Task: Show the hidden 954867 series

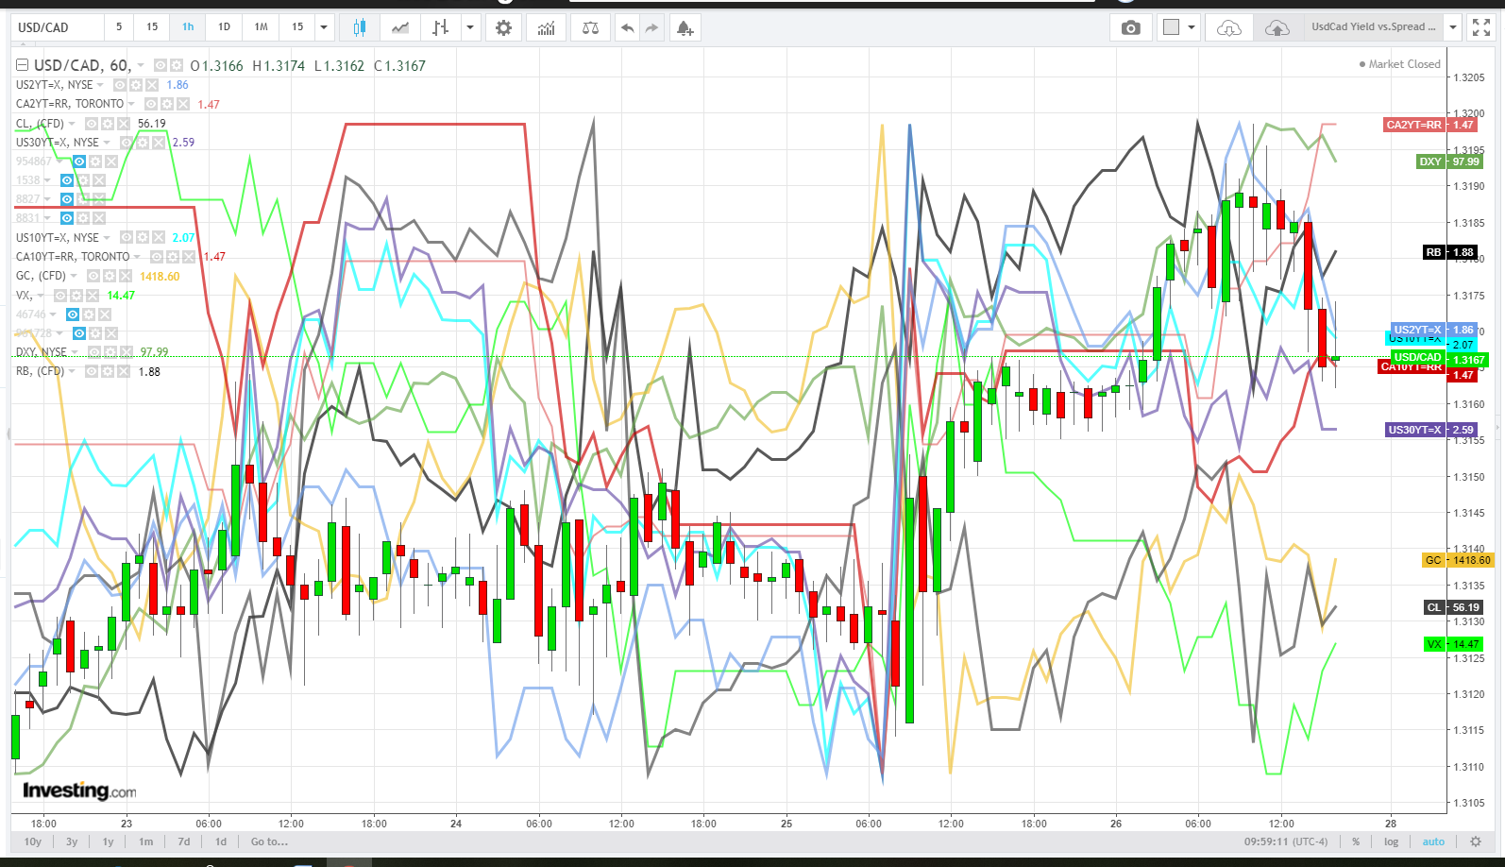Action: 79,161
